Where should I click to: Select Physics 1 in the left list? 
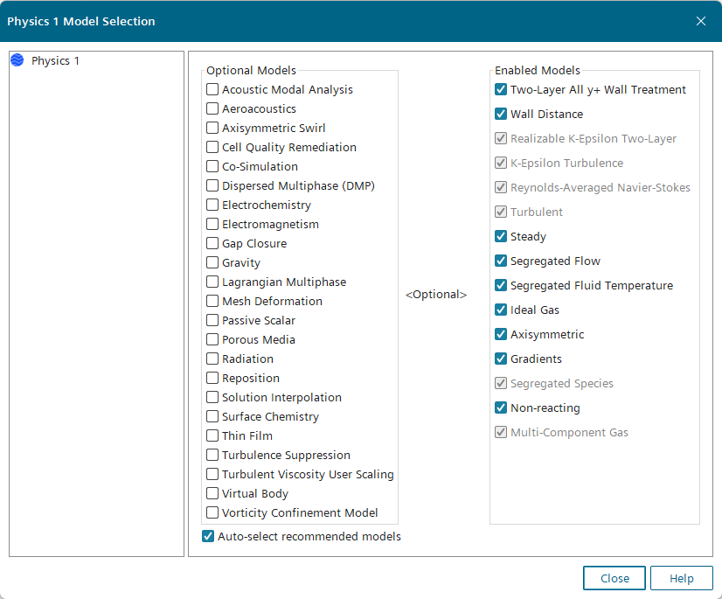coord(55,60)
